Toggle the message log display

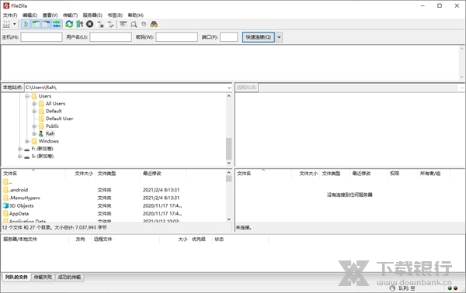point(26,24)
